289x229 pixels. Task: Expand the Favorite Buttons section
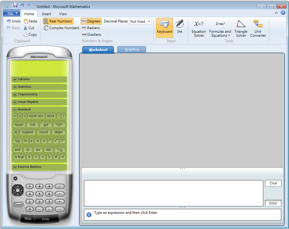pyautogui.click(x=15, y=167)
